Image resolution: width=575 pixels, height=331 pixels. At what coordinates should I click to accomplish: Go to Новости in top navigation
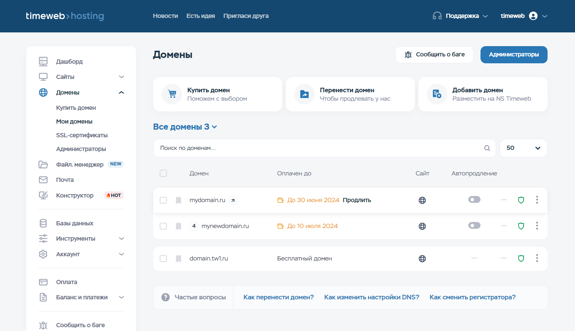click(165, 16)
